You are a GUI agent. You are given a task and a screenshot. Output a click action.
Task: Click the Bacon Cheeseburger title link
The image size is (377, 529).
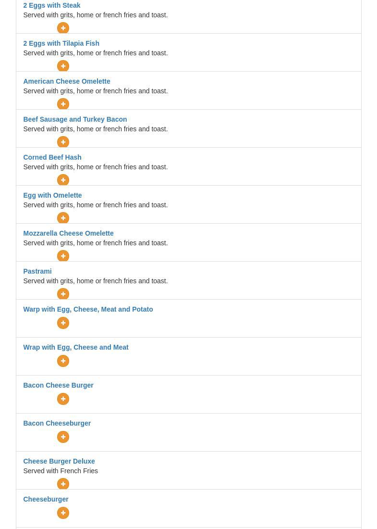coord(57,423)
